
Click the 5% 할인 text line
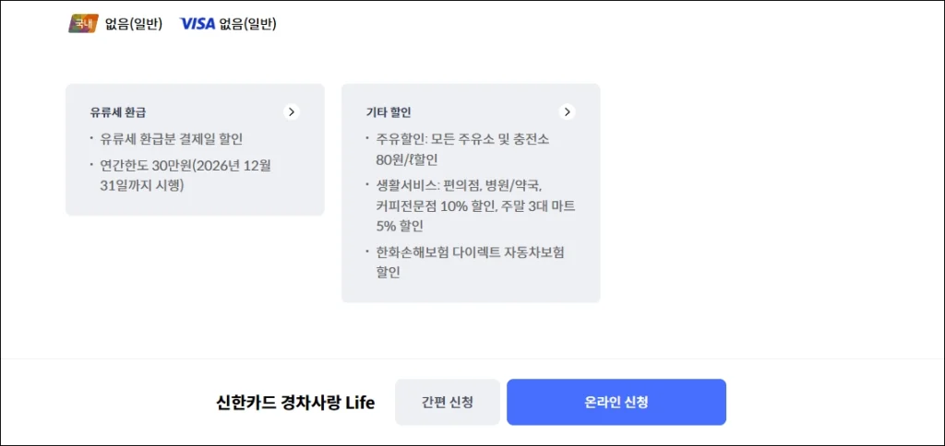400,226
